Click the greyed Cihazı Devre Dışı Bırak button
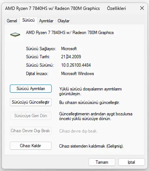The width and height of the screenshot is (149, 171). 31,131
